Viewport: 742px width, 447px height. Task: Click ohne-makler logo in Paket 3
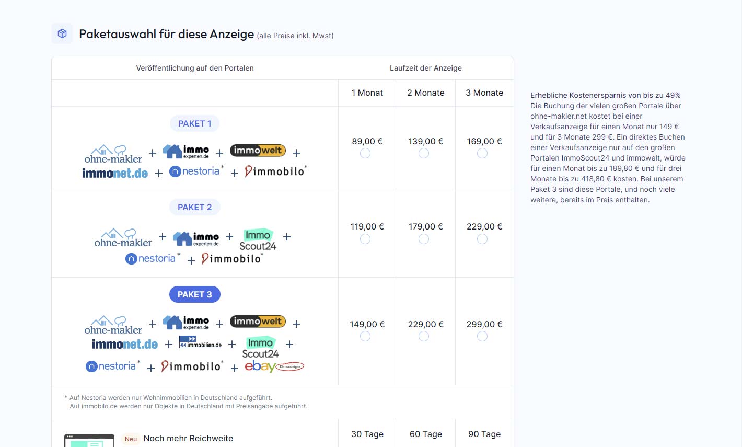[113, 325]
